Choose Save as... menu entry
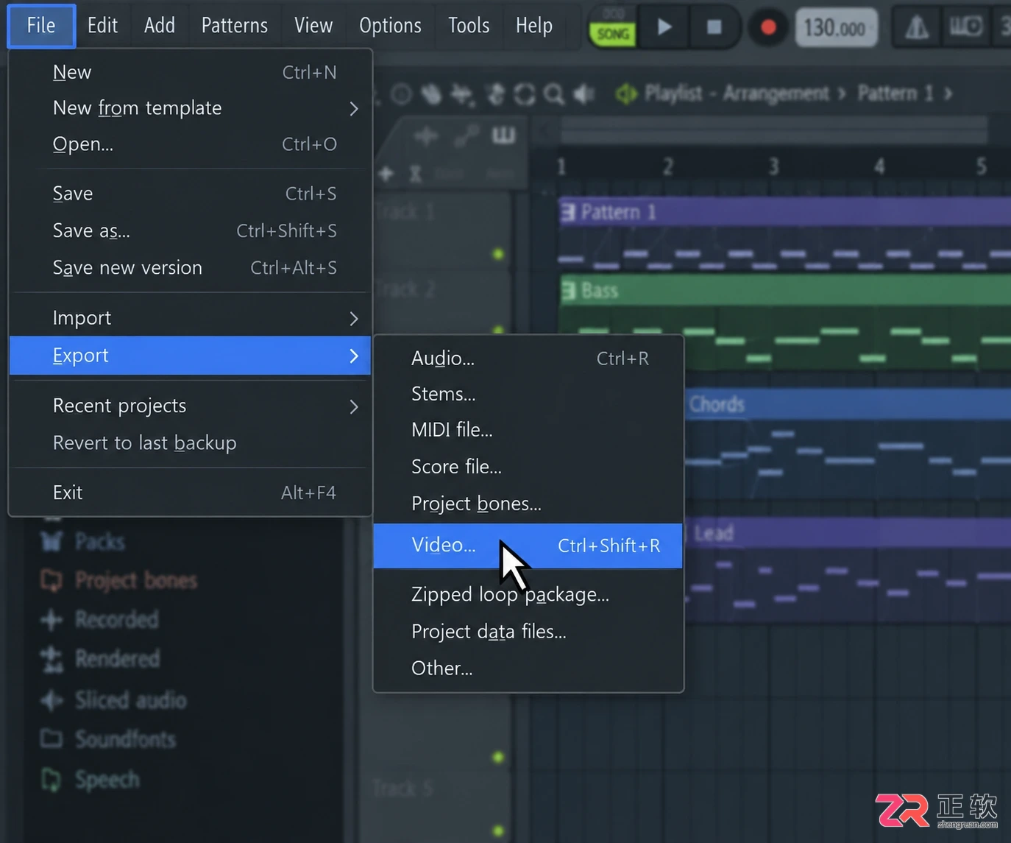Image resolution: width=1011 pixels, height=843 pixels. point(190,231)
